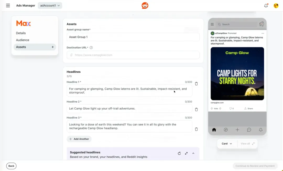Click the Asset group name field

click(133, 37)
